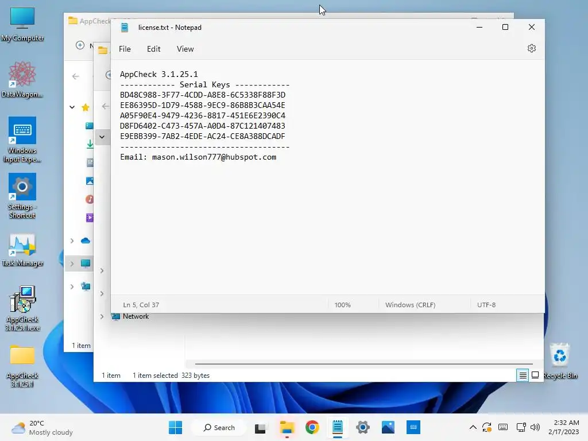Click the Explorer horizontal scrollbar
The height and width of the screenshot is (441, 588).
click(x=363, y=363)
